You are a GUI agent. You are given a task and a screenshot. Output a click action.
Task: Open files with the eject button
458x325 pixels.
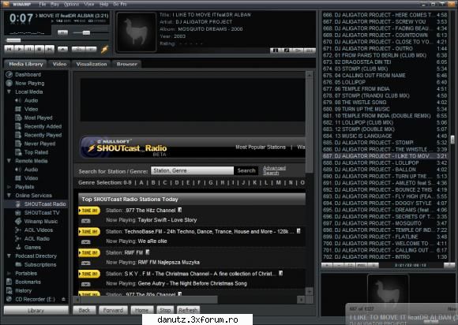[x=62, y=49]
